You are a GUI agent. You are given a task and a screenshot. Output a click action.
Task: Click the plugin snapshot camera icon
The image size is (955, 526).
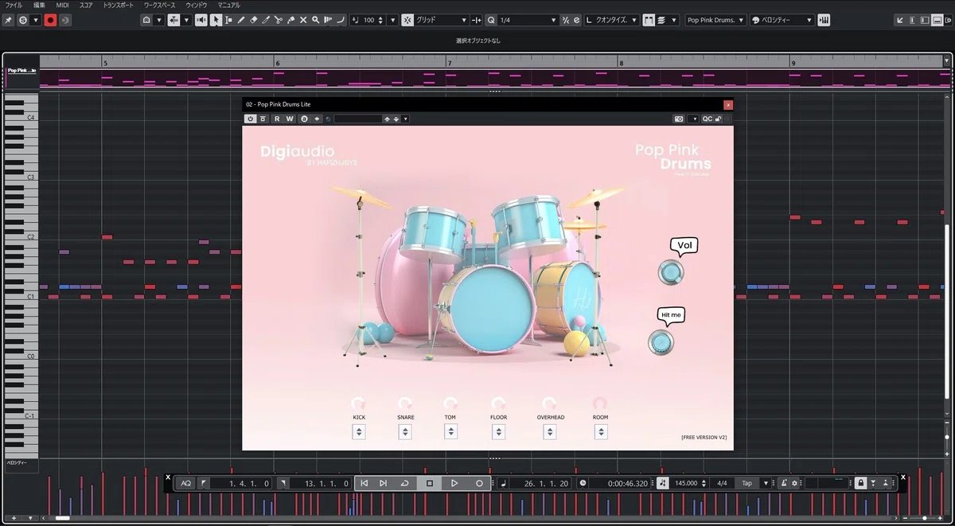point(678,119)
